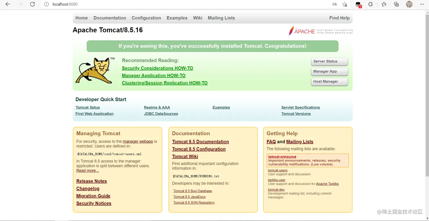429x221 pixels.
Task: Open the user profile avatar
Action: [x=409, y=4]
